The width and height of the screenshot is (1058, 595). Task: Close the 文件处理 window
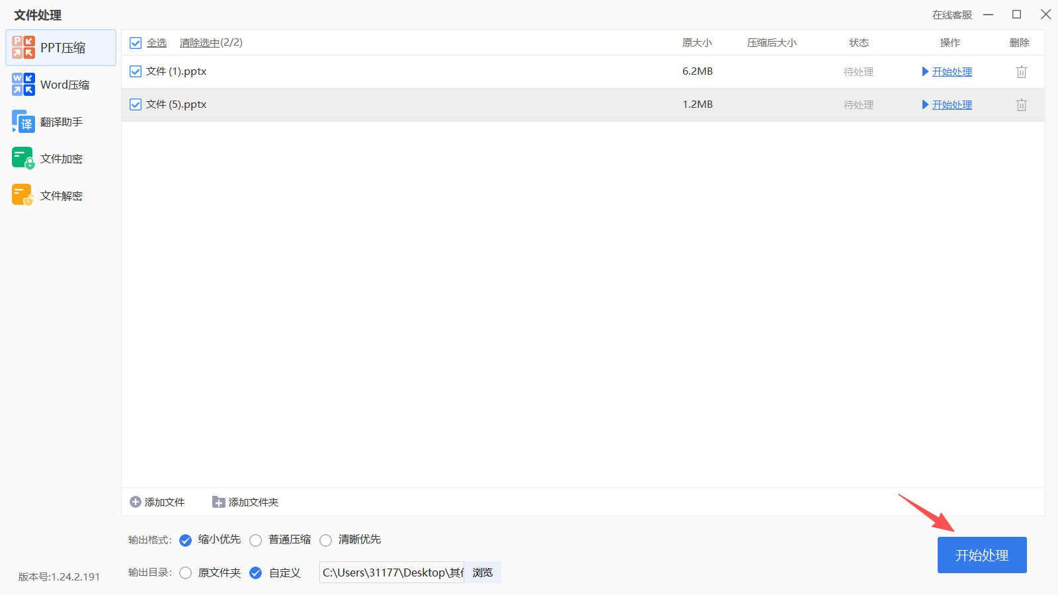pos(1045,15)
